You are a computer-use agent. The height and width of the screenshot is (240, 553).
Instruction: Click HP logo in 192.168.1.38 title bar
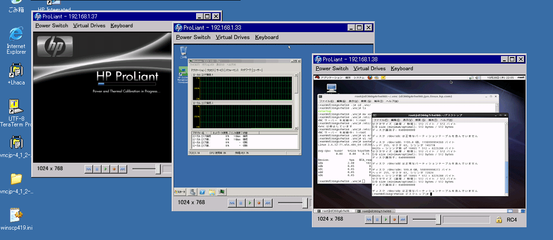pyautogui.click(x=318, y=59)
